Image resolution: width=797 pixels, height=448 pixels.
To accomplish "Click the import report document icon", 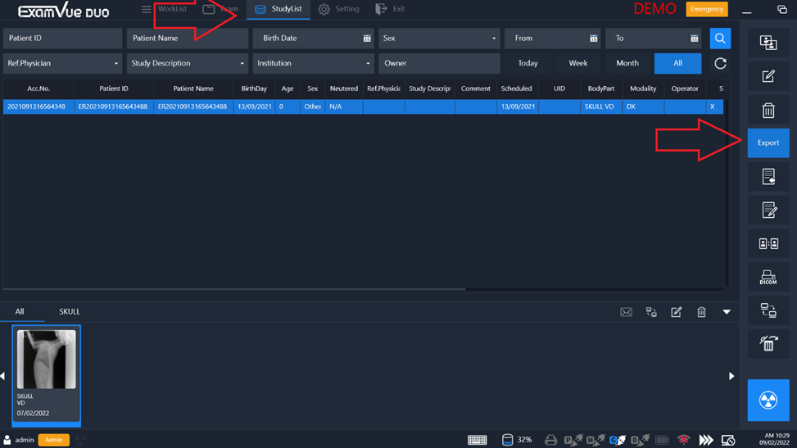I will click(768, 177).
